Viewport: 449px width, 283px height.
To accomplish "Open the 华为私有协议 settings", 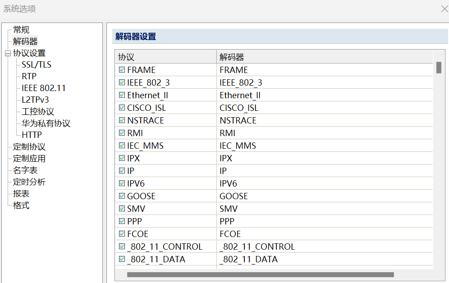I will [46, 123].
